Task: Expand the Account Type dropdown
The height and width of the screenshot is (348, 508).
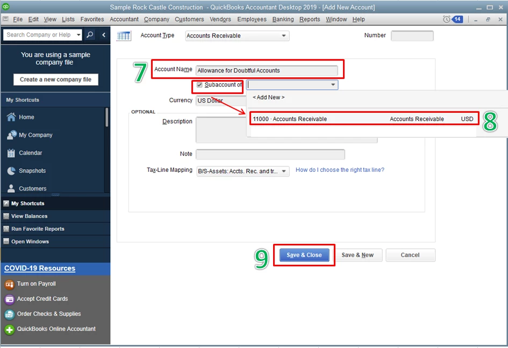Action: click(284, 35)
